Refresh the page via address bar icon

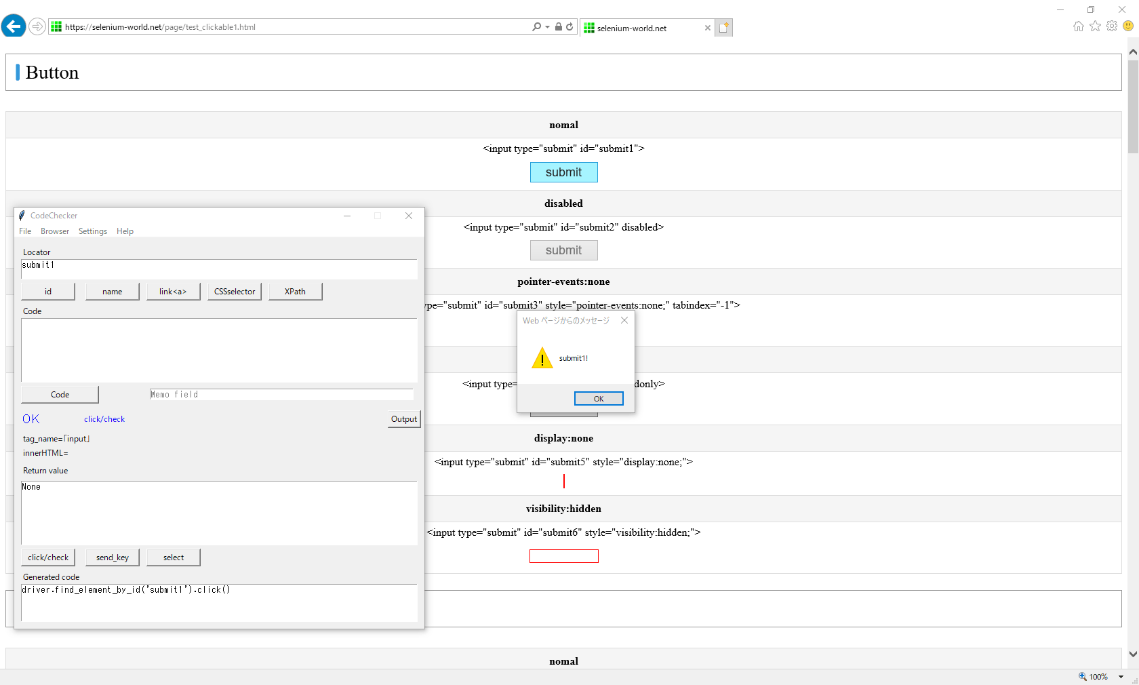(x=569, y=26)
